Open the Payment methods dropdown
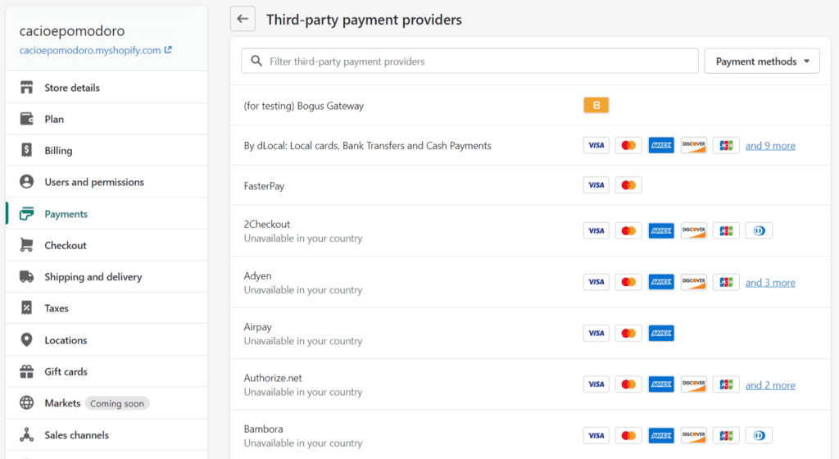The height and width of the screenshot is (459, 839). click(762, 61)
